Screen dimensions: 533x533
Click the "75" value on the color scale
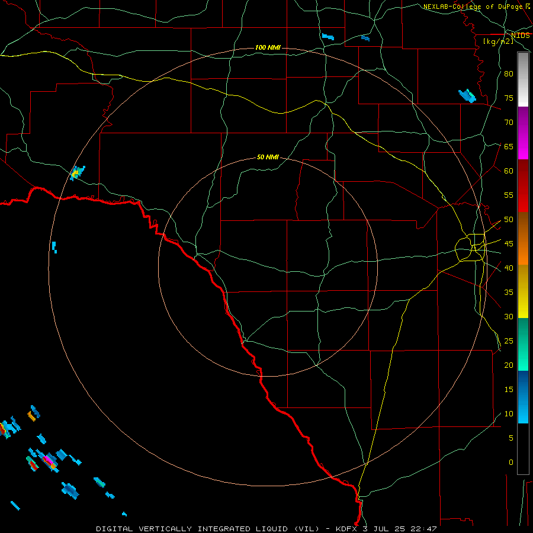click(x=509, y=98)
